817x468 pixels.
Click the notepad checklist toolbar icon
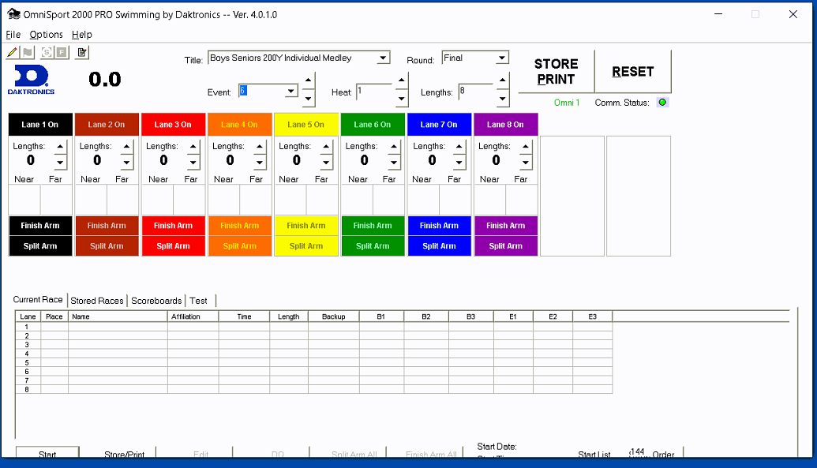click(82, 52)
